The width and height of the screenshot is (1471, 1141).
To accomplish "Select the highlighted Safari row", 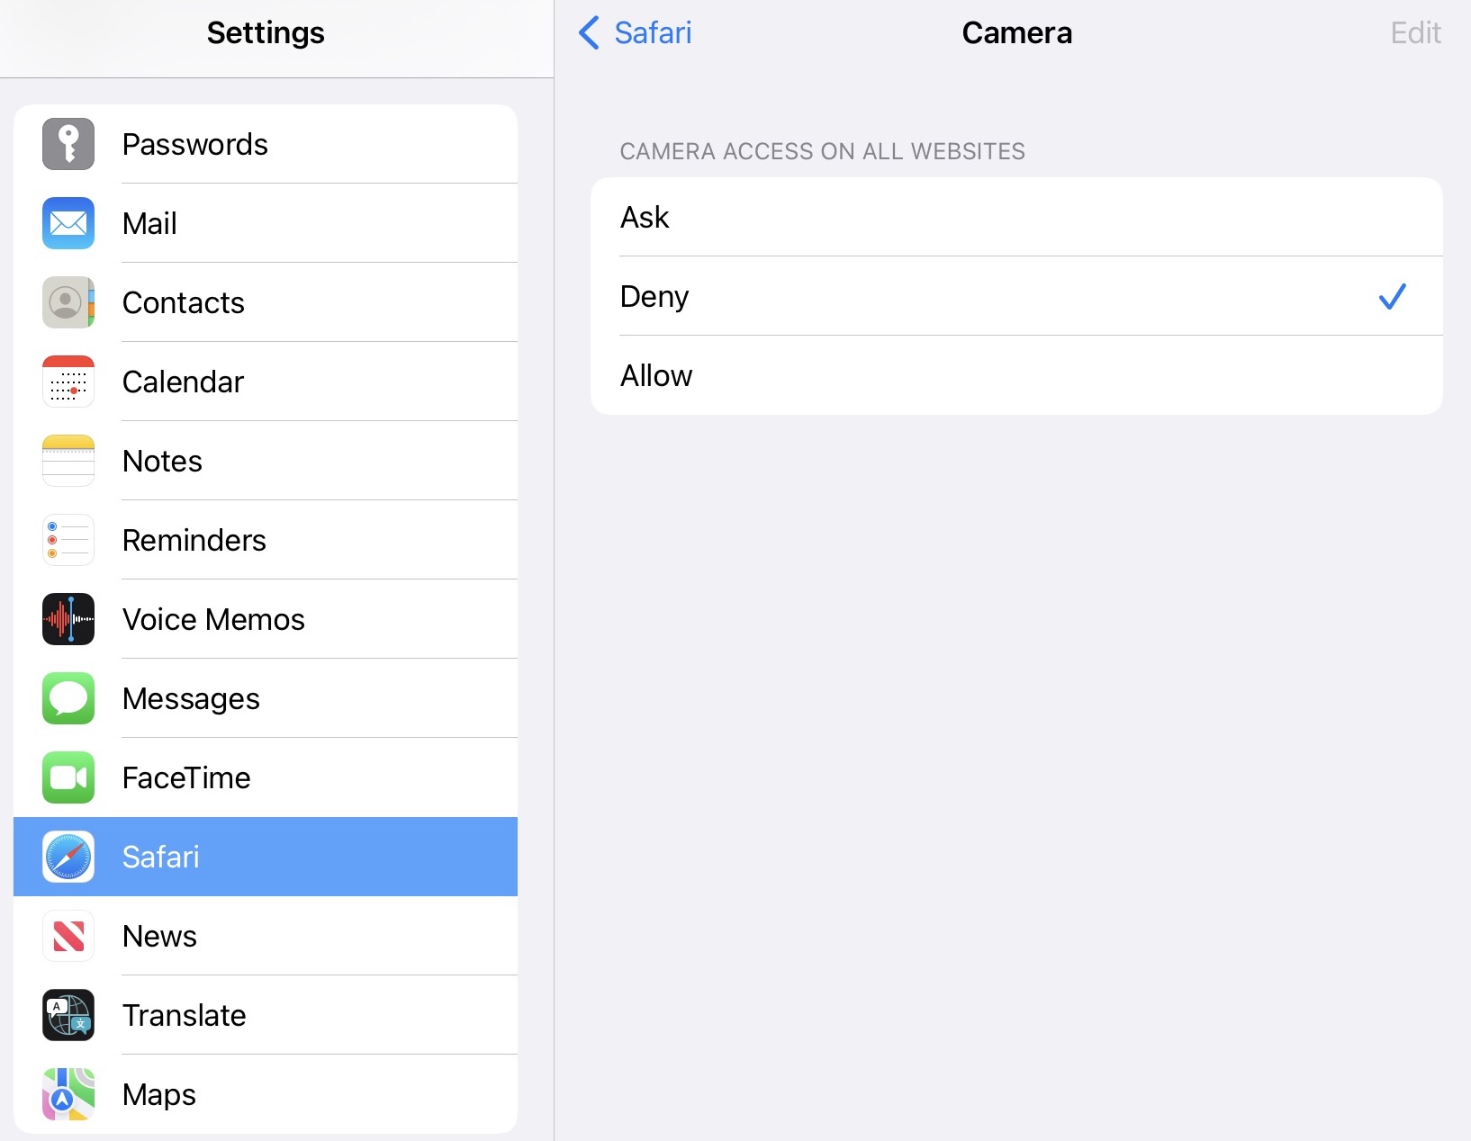I will tap(266, 857).
